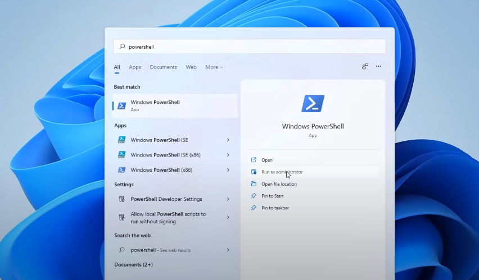479x280 pixels.
Task: Click the Pin to Start pin icon
Action: [x=254, y=196]
